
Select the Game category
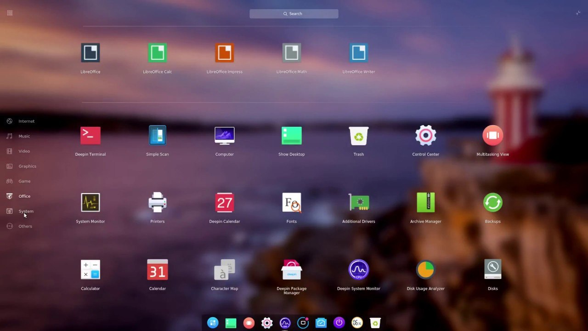click(x=18, y=181)
